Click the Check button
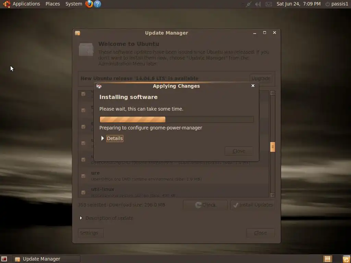Image resolution: width=351 pixels, height=263 pixels. click(205, 205)
